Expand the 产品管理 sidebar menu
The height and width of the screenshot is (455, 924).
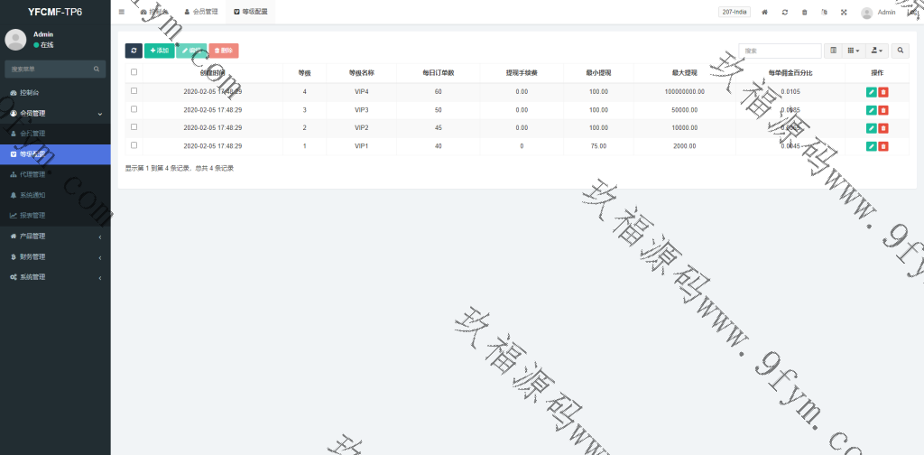(x=55, y=237)
